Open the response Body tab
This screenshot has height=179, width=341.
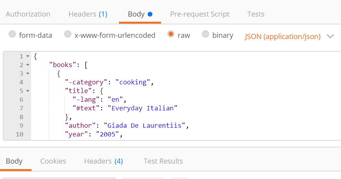(14, 161)
